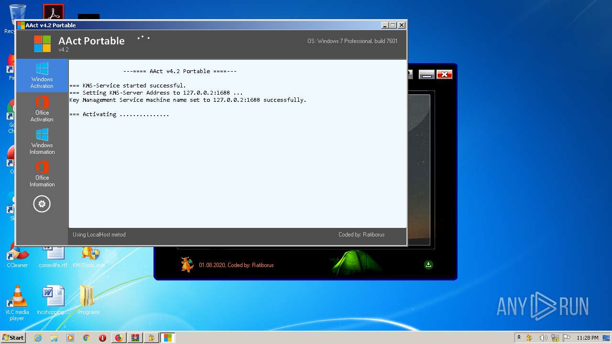Image resolution: width=612 pixels, height=344 pixels.
Task: Launch Chrome from taskbar
Action: 86,338
